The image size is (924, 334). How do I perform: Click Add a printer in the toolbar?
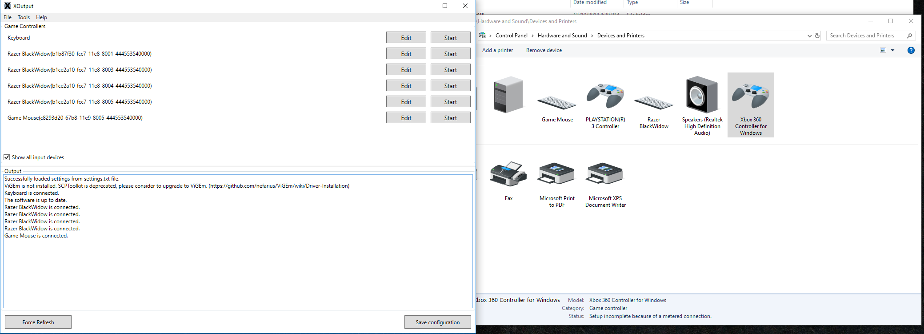click(497, 50)
